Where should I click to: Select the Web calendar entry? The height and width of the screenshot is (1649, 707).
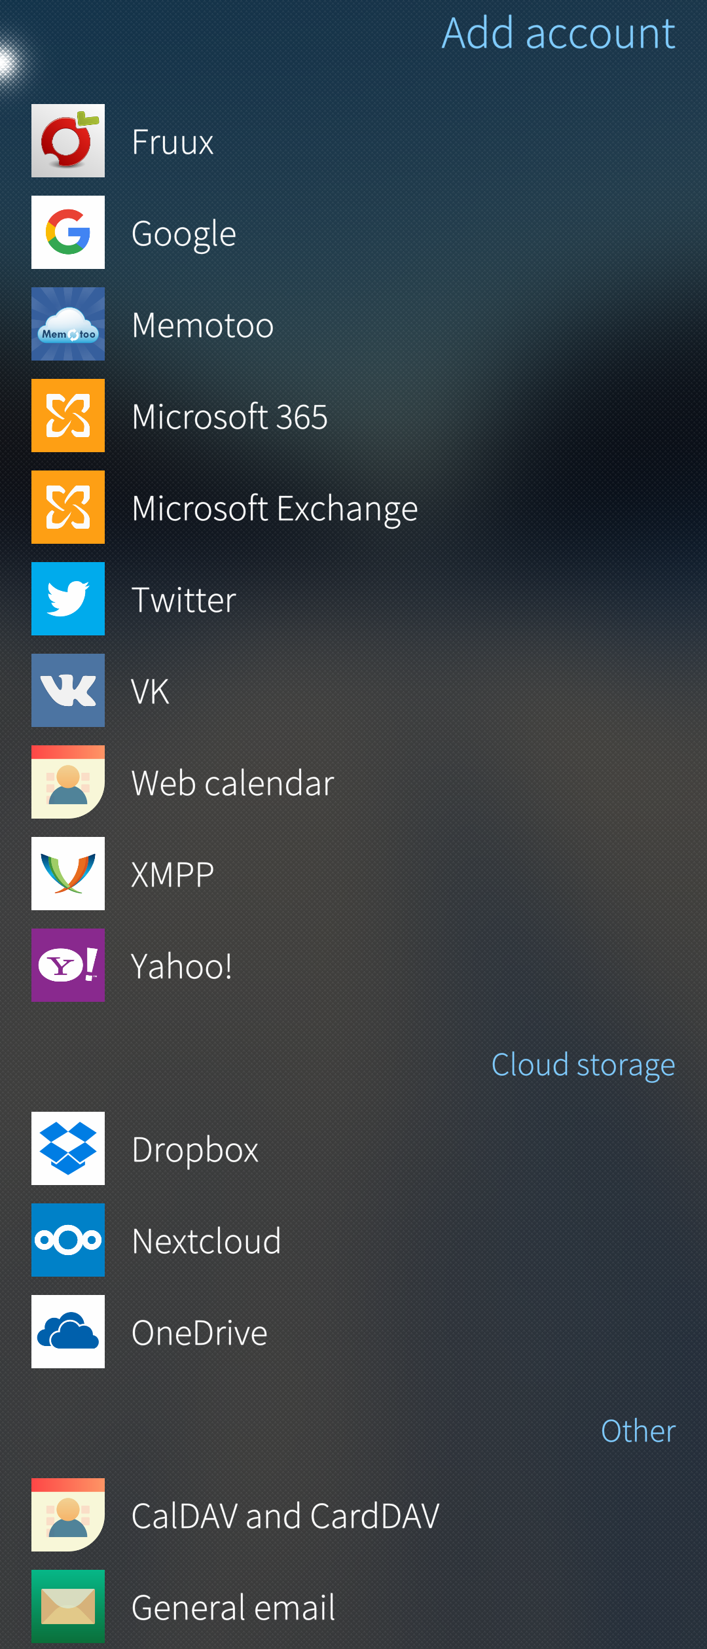pyautogui.click(x=232, y=783)
